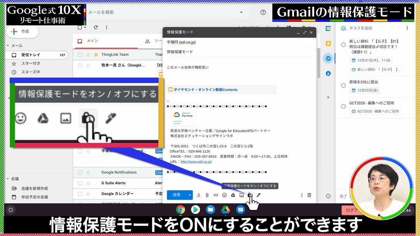The width and height of the screenshot is (420, 236).
Task: Star the G Suite Alerts email
Action: point(88,183)
